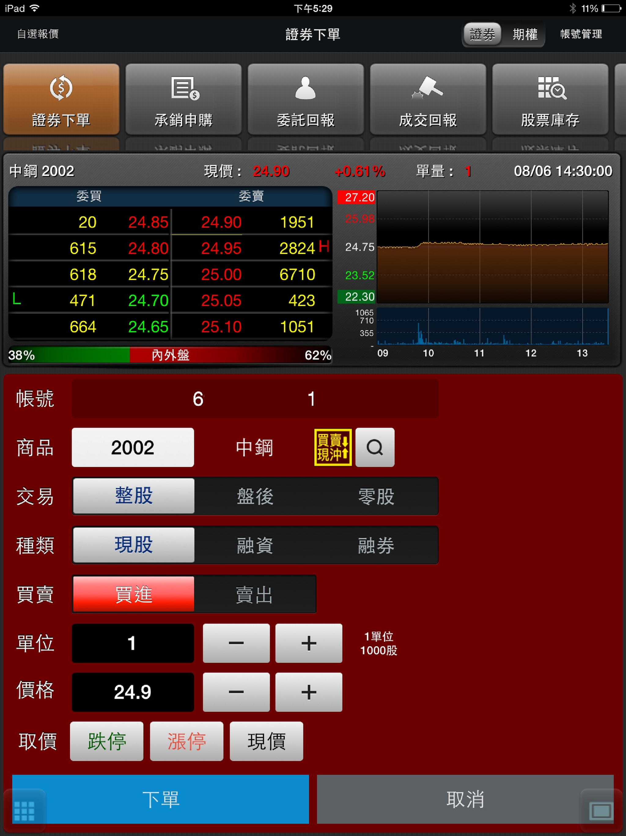Set price to 漲停 limit up
Image resolution: width=626 pixels, height=836 pixels.
point(186,741)
